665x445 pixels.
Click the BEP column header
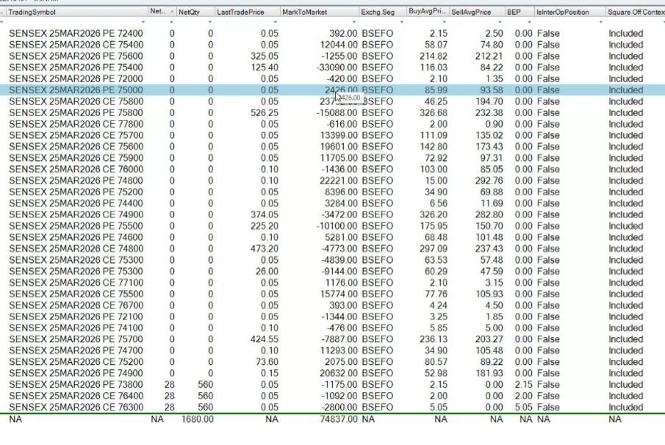(x=519, y=12)
